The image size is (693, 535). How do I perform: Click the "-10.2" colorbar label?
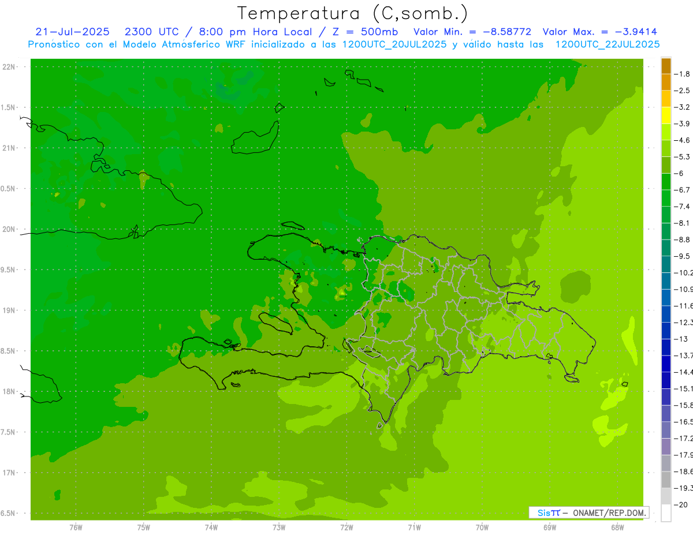[684, 272]
